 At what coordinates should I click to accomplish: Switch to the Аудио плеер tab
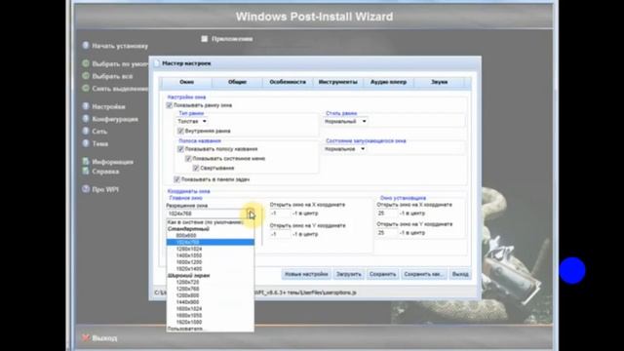click(x=389, y=82)
